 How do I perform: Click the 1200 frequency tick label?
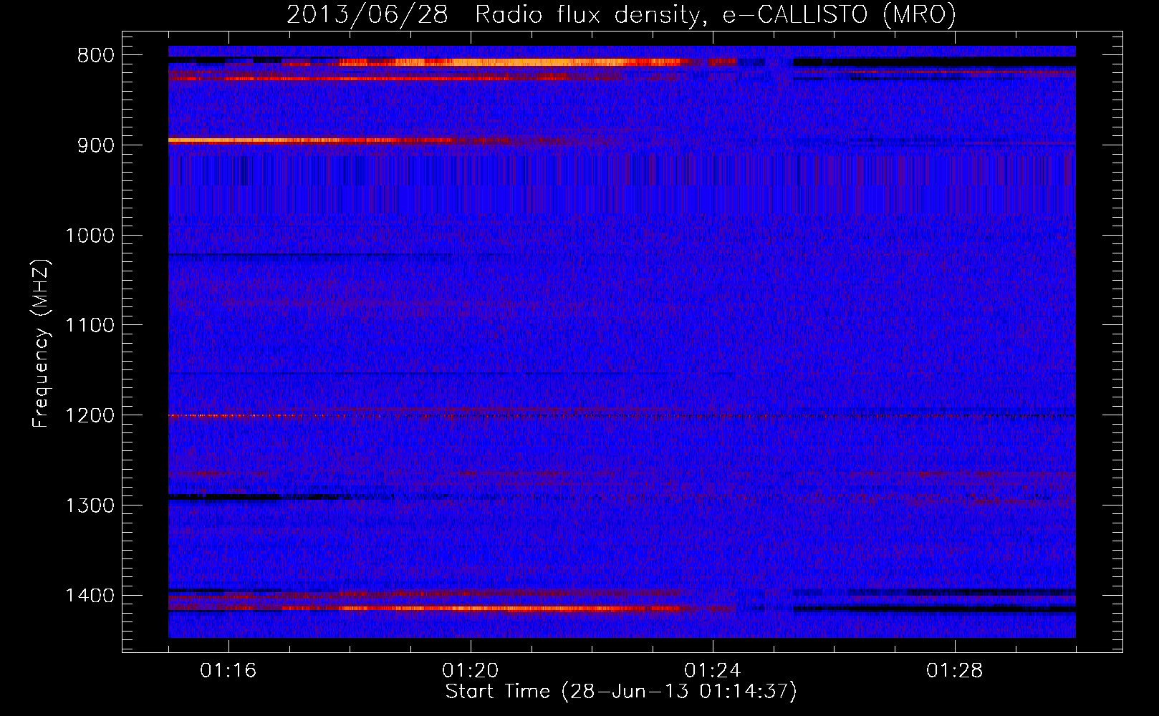(90, 416)
